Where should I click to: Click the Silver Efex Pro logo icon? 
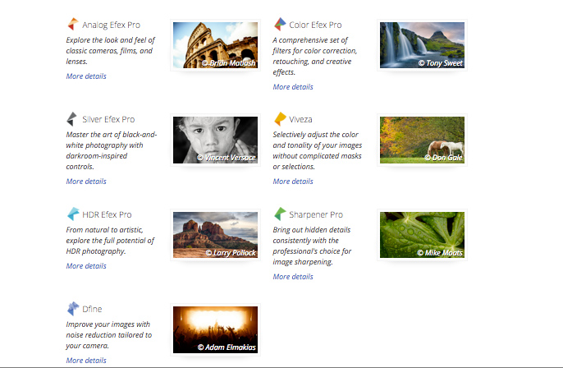(72, 119)
